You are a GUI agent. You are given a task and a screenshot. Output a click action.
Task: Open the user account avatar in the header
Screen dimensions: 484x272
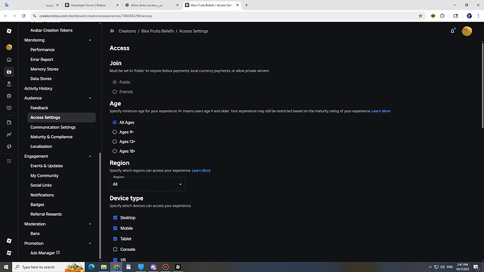[466, 31]
